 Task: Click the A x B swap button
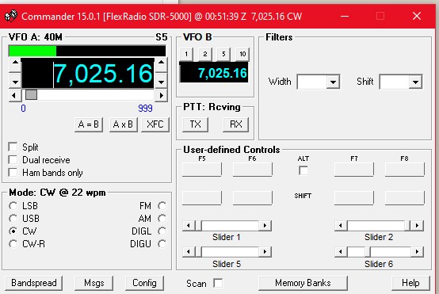pos(123,124)
